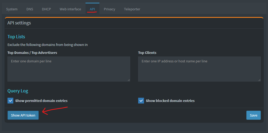Click the API settings panel header
The image size is (268, 133).
pos(19,23)
